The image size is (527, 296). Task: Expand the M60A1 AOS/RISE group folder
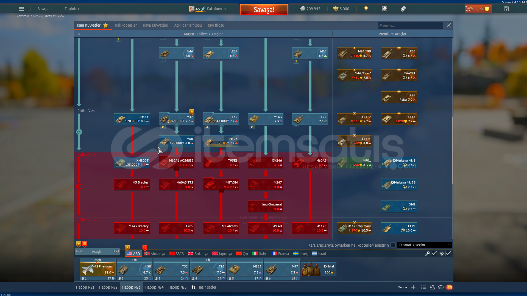point(177,163)
